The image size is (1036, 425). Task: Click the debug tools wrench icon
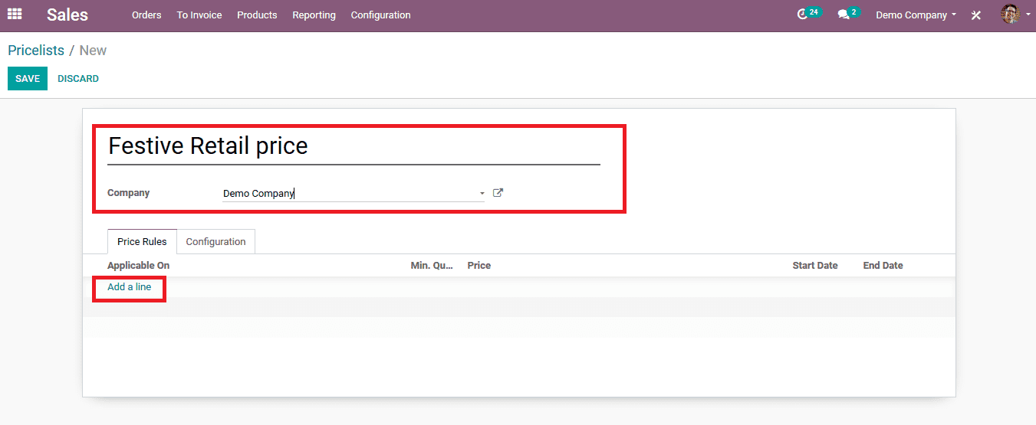click(976, 15)
